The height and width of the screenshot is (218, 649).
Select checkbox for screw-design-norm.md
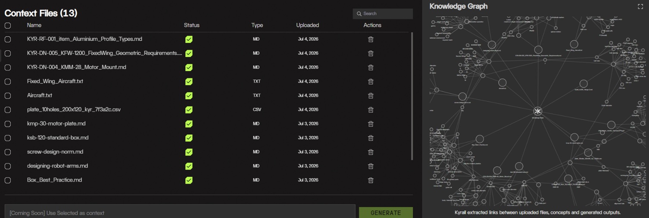click(8, 152)
